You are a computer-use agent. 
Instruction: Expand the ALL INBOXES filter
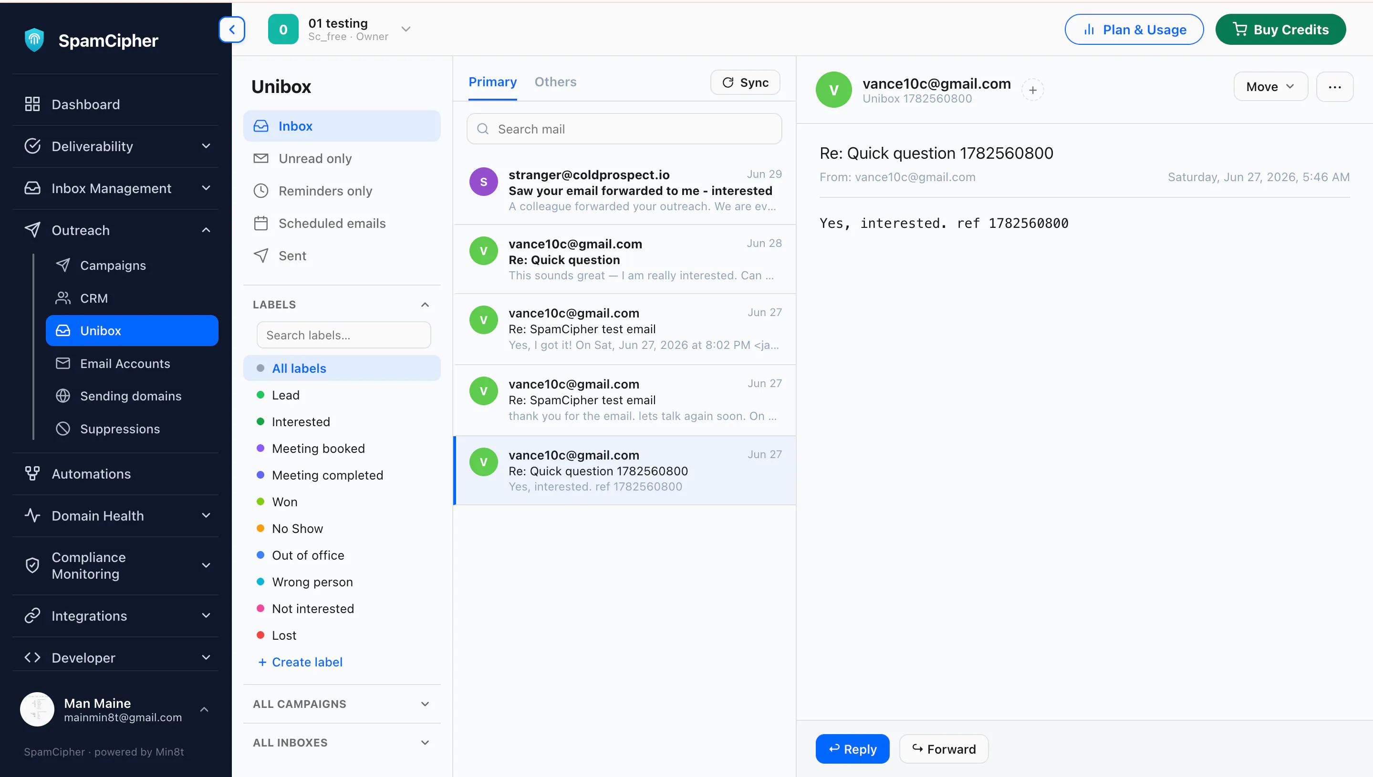click(x=342, y=742)
